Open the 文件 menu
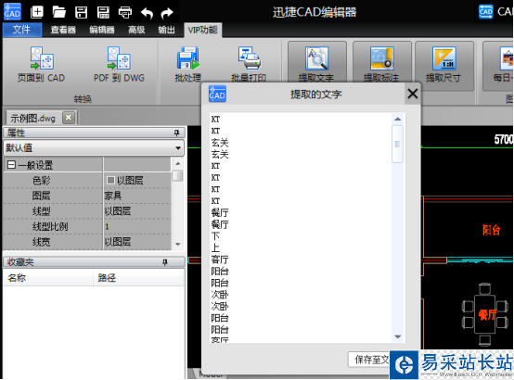This screenshot has width=514, height=380. (x=22, y=30)
